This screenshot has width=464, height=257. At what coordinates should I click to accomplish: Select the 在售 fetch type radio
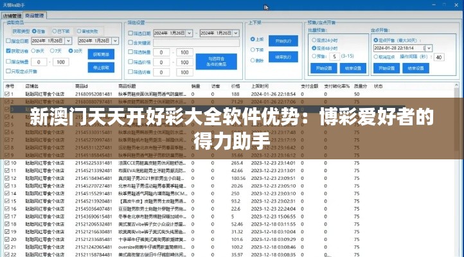pos(34,31)
